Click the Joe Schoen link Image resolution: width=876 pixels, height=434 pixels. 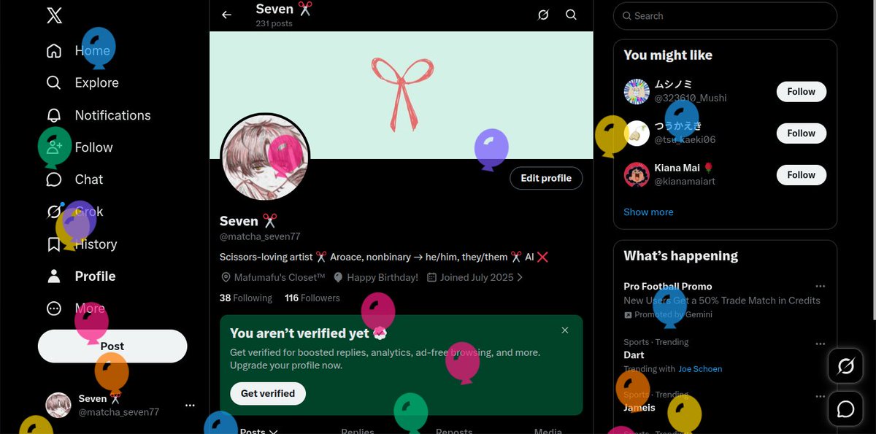tap(700, 369)
